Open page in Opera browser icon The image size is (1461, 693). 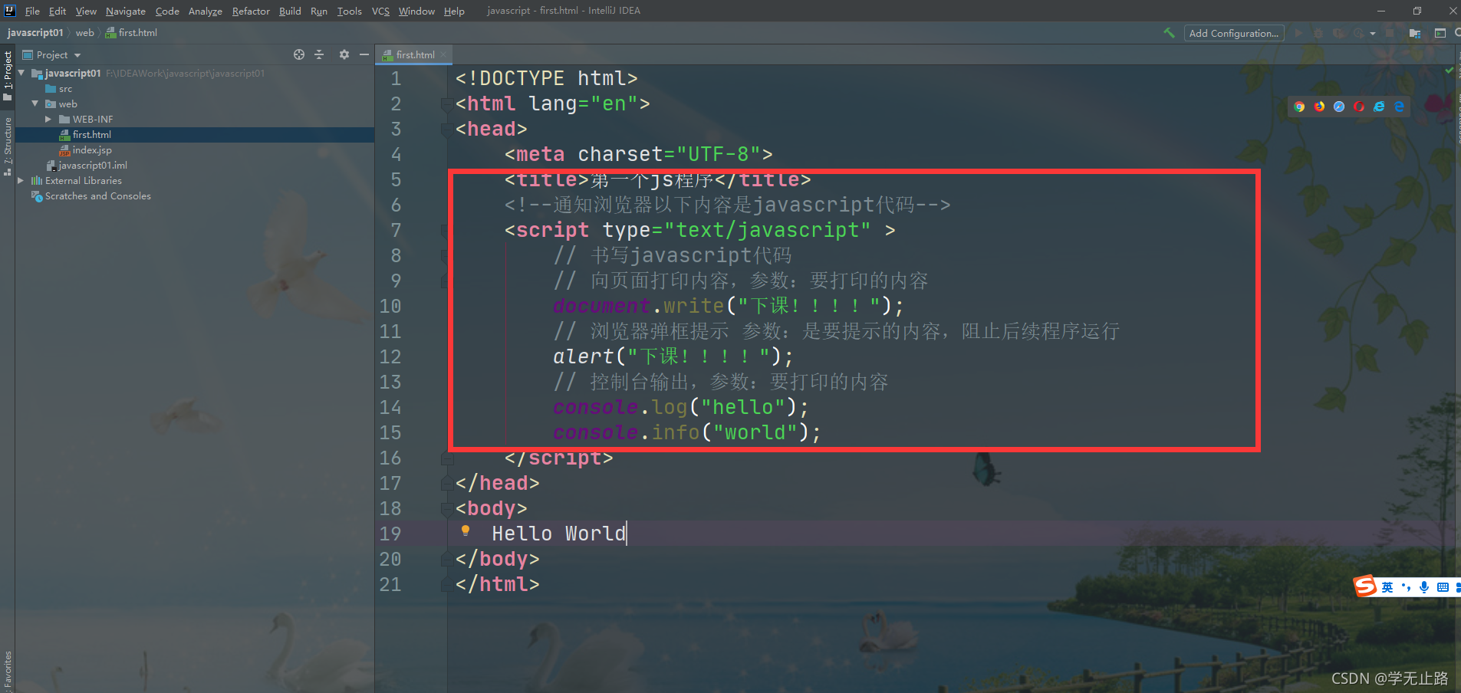pos(1359,107)
